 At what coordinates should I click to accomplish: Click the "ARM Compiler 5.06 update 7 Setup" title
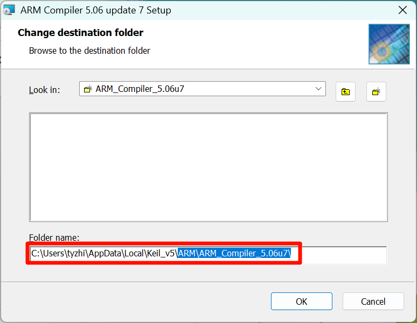[x=96, y=9]
